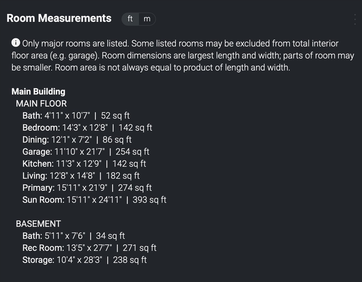Click the disclaimer text about major rooms
Viewport: 362px width, 282px height.
[x=183, y=55]
